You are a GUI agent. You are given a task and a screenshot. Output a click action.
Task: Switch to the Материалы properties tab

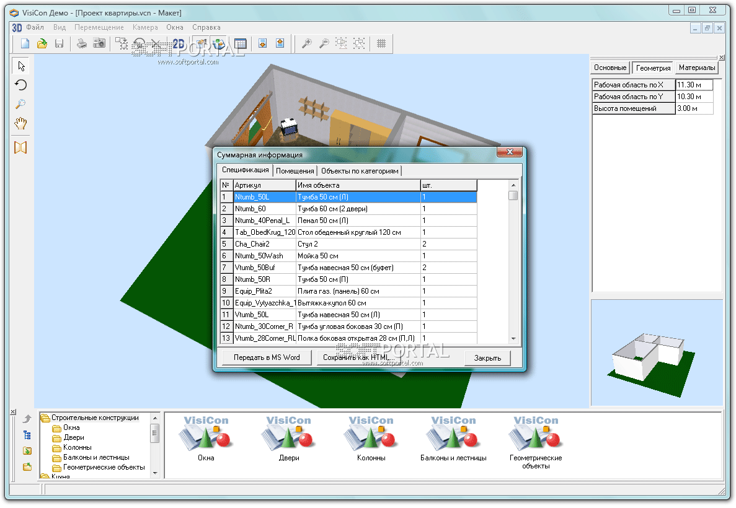tap(696, 68)
